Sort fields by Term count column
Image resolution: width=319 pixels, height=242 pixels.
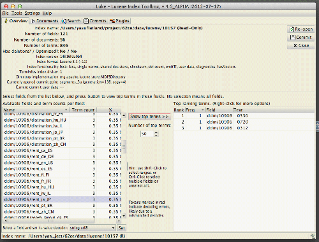83,110
